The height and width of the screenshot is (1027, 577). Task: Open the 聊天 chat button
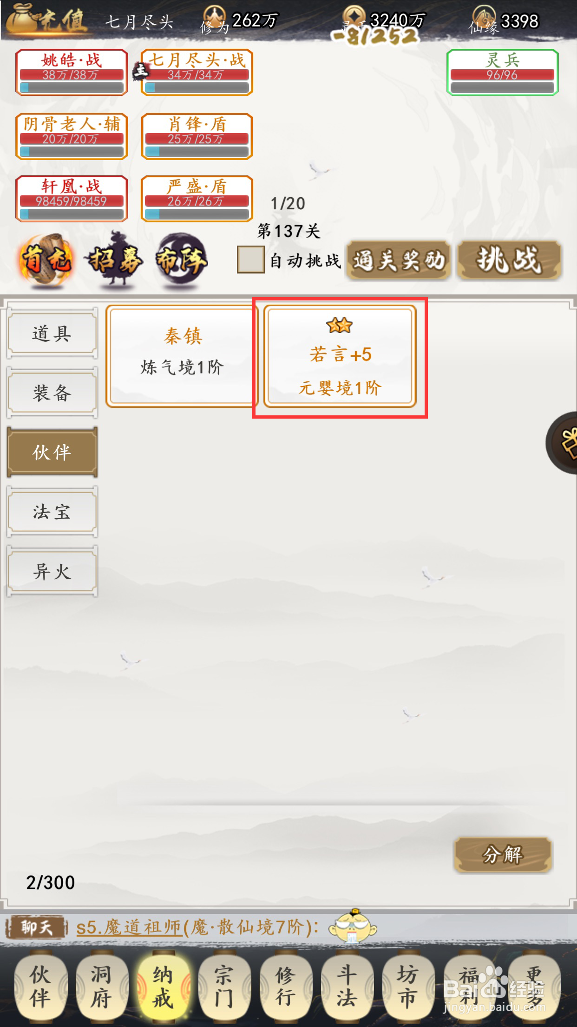(x=36, y=928)
